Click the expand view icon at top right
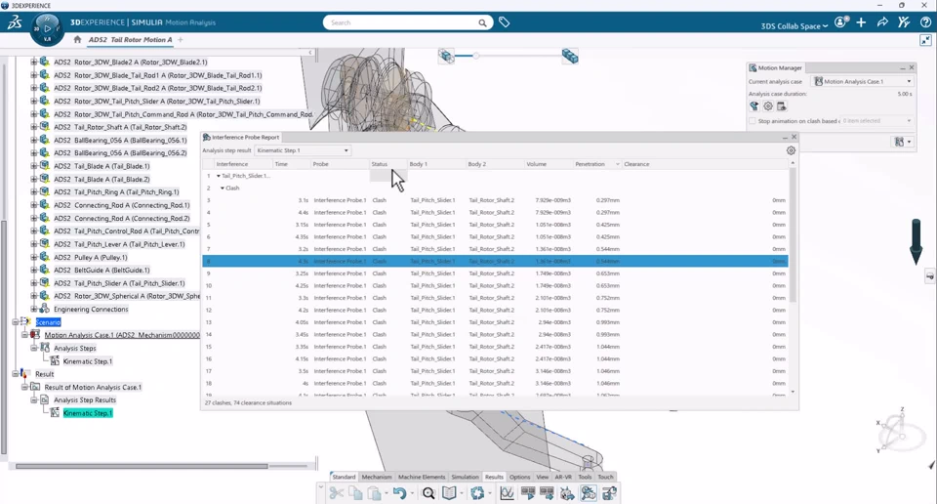This screenshot has width=937, height=504. pyautogui.click(x=925, y=40)
